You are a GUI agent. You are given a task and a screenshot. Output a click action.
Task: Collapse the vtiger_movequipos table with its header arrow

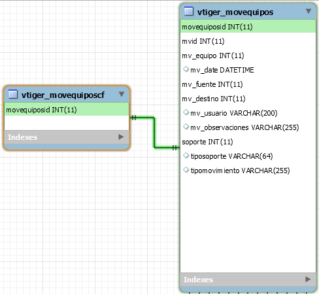pos(309,11)
